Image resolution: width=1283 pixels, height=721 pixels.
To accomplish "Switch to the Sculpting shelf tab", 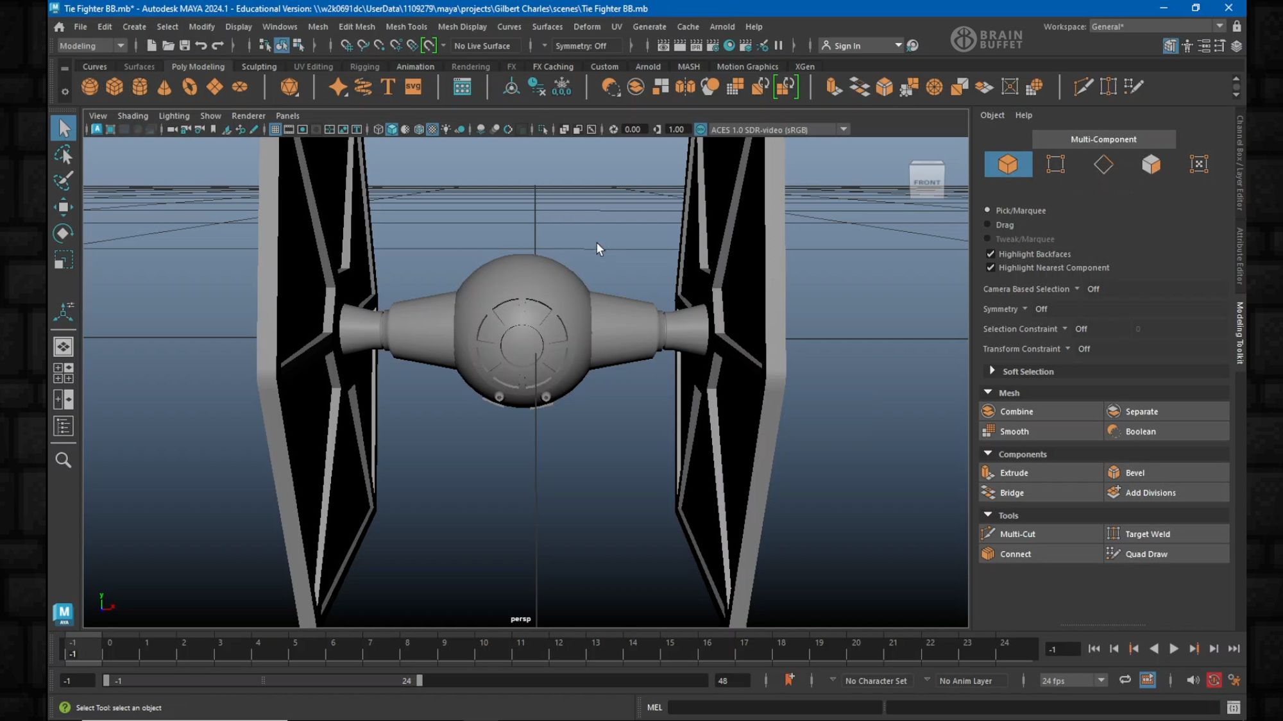I will point(259,67).
